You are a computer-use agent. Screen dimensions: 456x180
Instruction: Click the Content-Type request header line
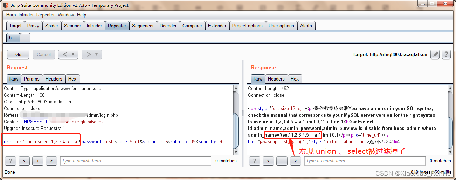(54, 89)
